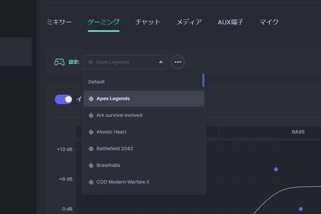Collapse the preset dropdown using its arrow

click(x=161, y=62)
